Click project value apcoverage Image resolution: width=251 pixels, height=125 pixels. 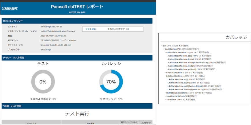point(46,50)
